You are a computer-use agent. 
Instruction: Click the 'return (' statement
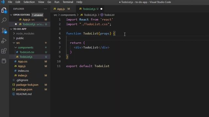[77, 43]
